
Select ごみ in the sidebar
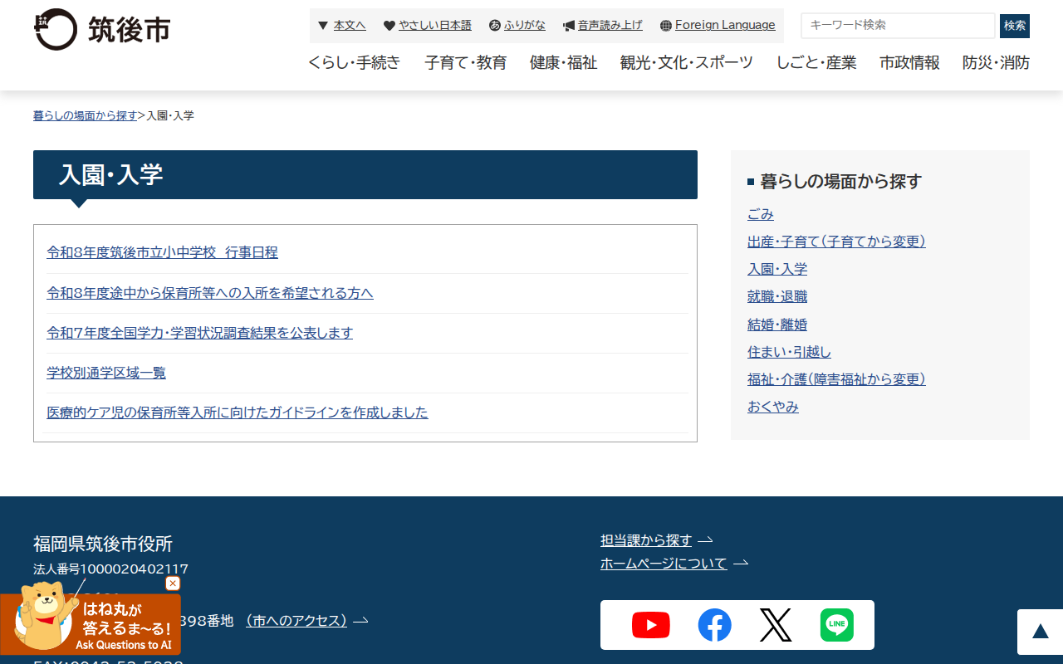coord(761,214)
